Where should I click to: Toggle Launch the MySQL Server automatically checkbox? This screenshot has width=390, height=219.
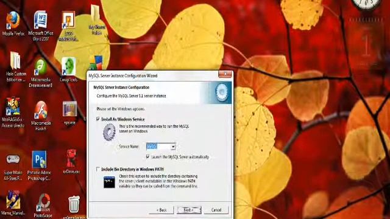[148, 157]
